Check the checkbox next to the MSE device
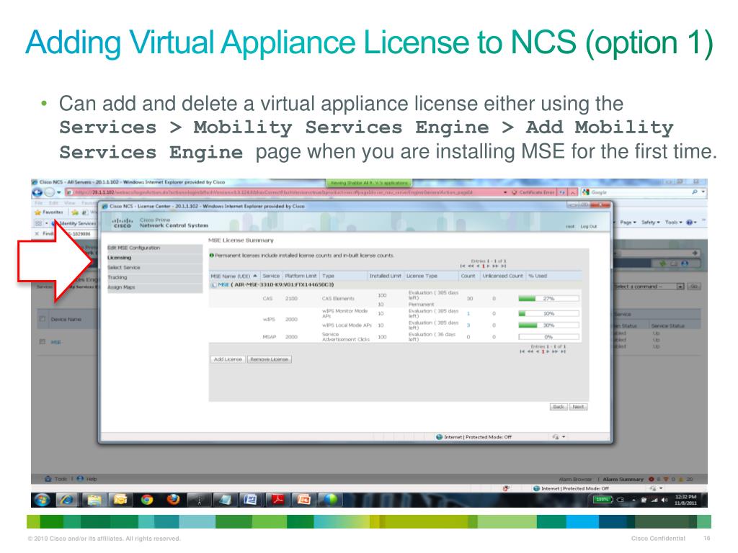The width and height of the screenshot is (738, 553). [41, 341]
